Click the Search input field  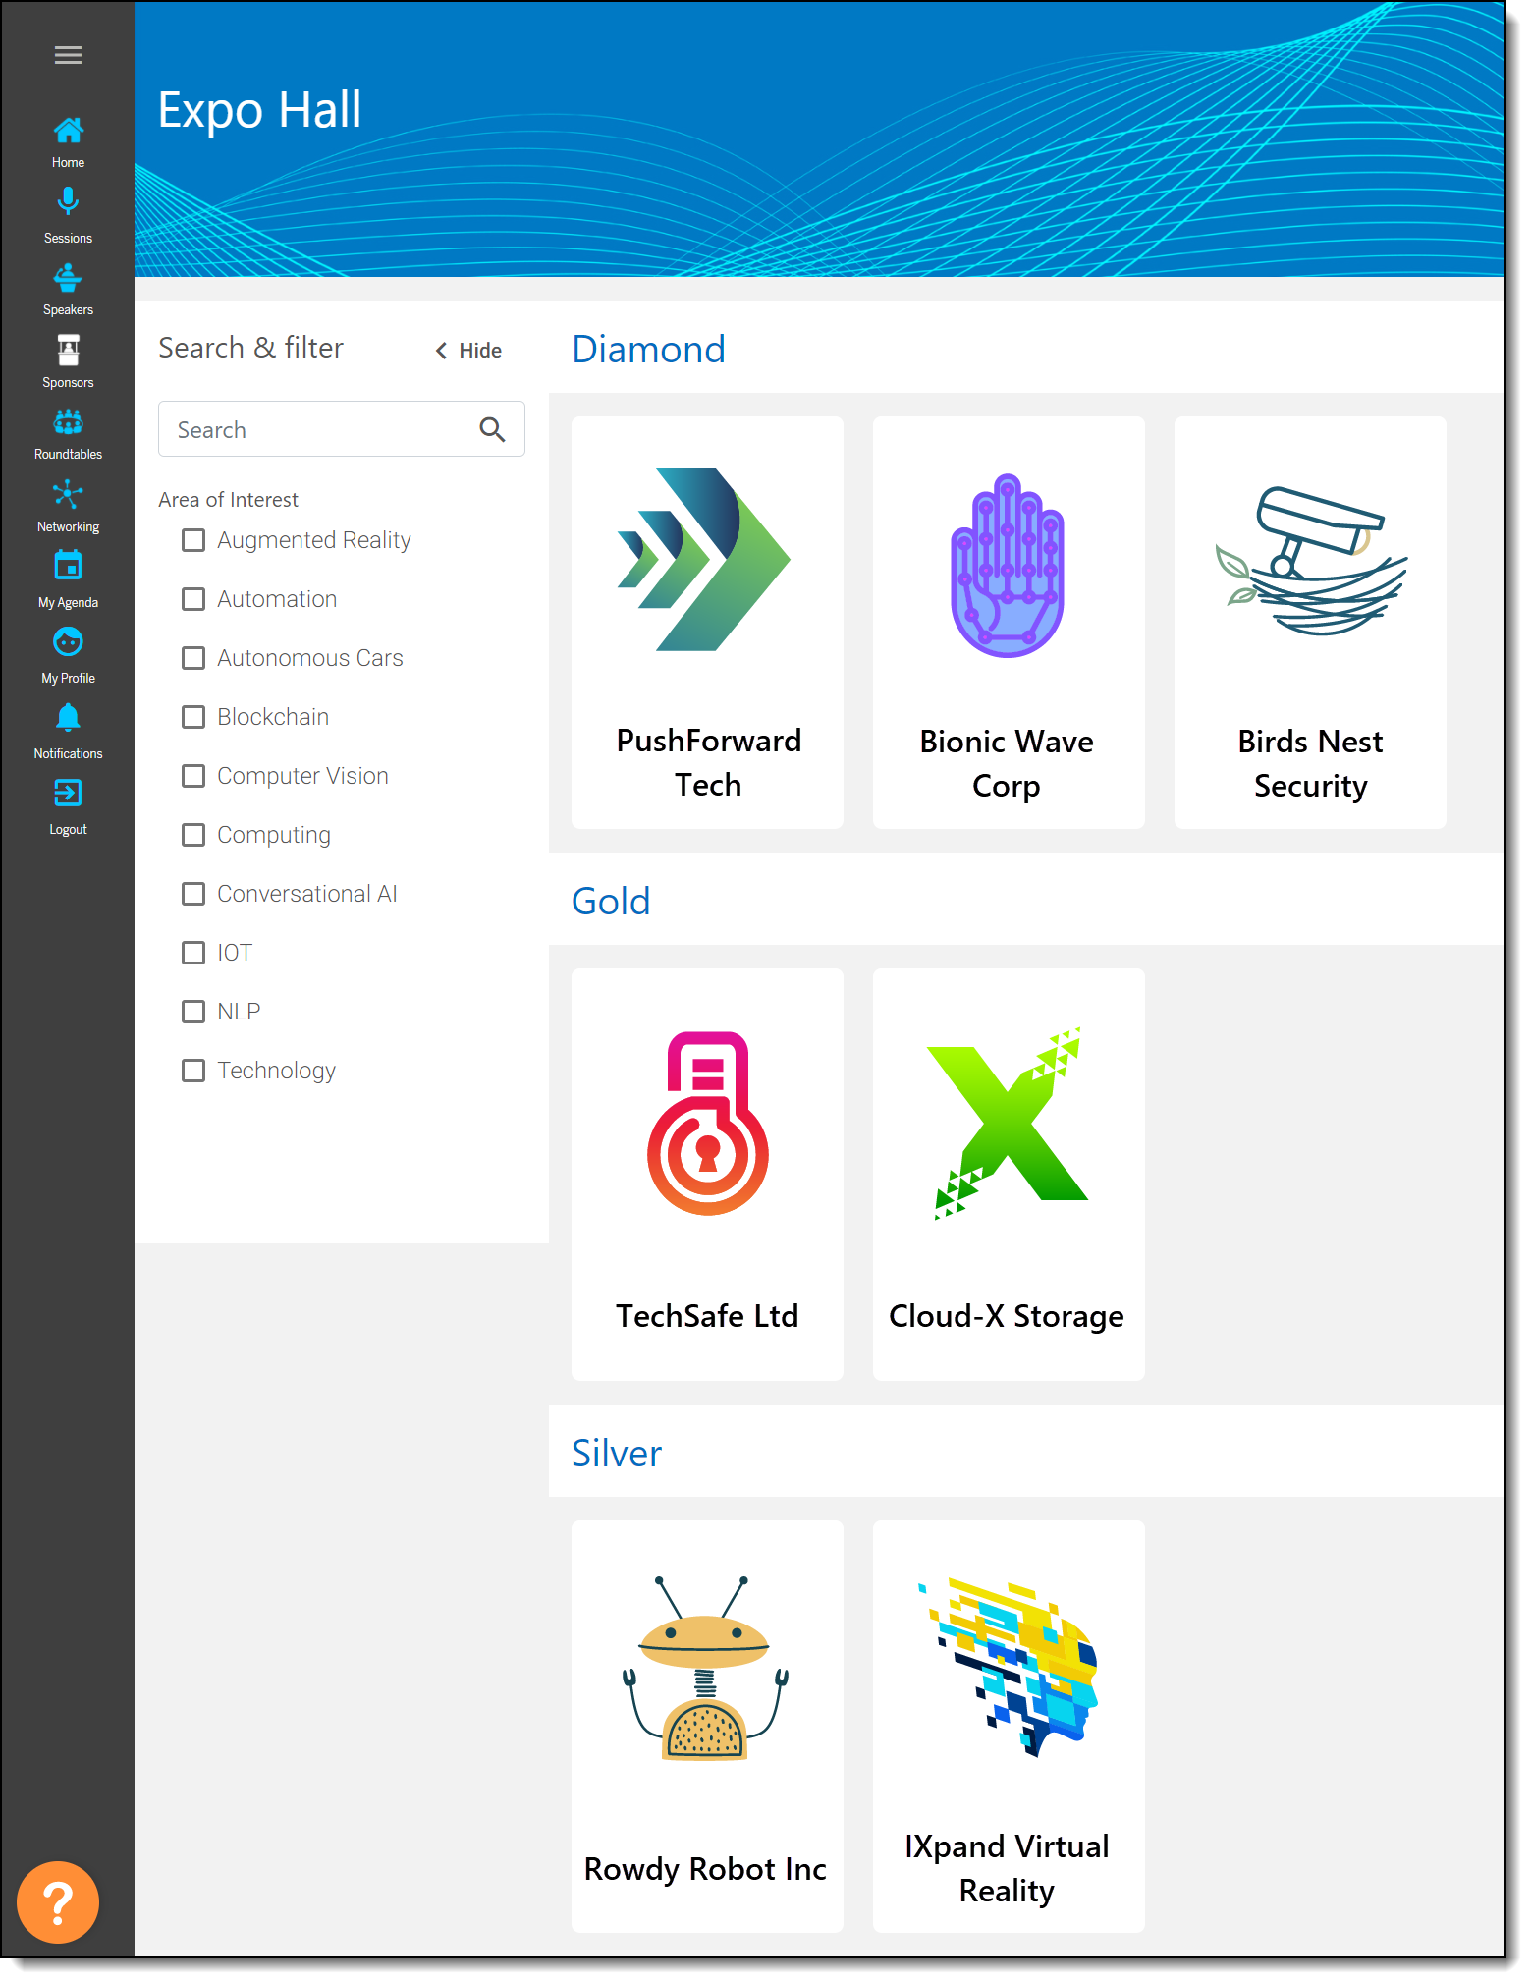[341, 429]
